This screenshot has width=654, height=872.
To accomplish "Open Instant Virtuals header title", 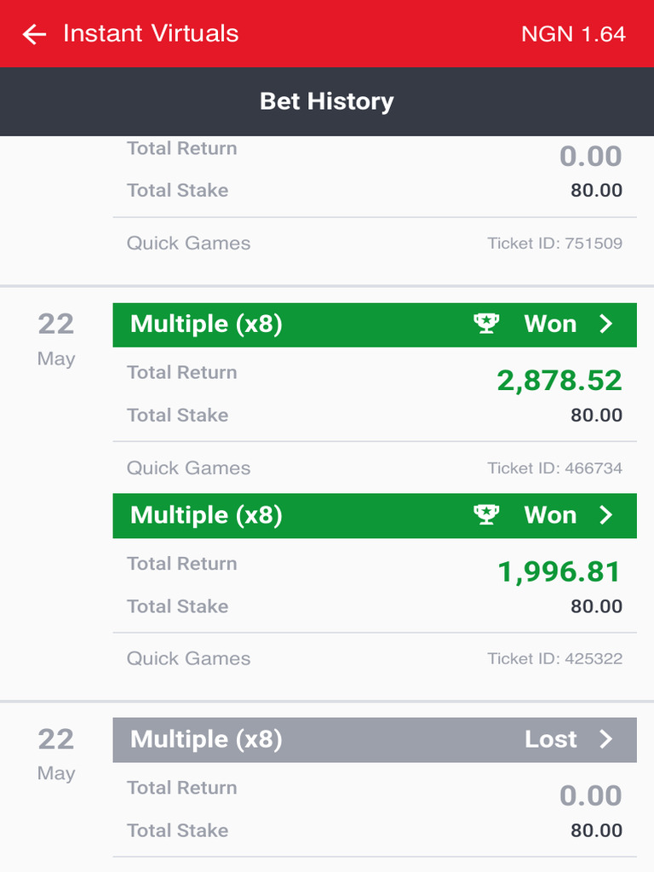I will click(x=151, y=34).
